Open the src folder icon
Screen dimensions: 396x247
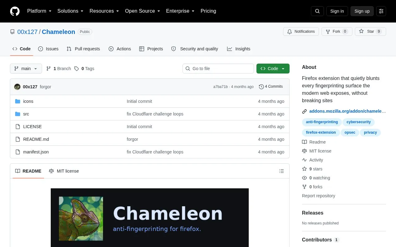[18, 114]
